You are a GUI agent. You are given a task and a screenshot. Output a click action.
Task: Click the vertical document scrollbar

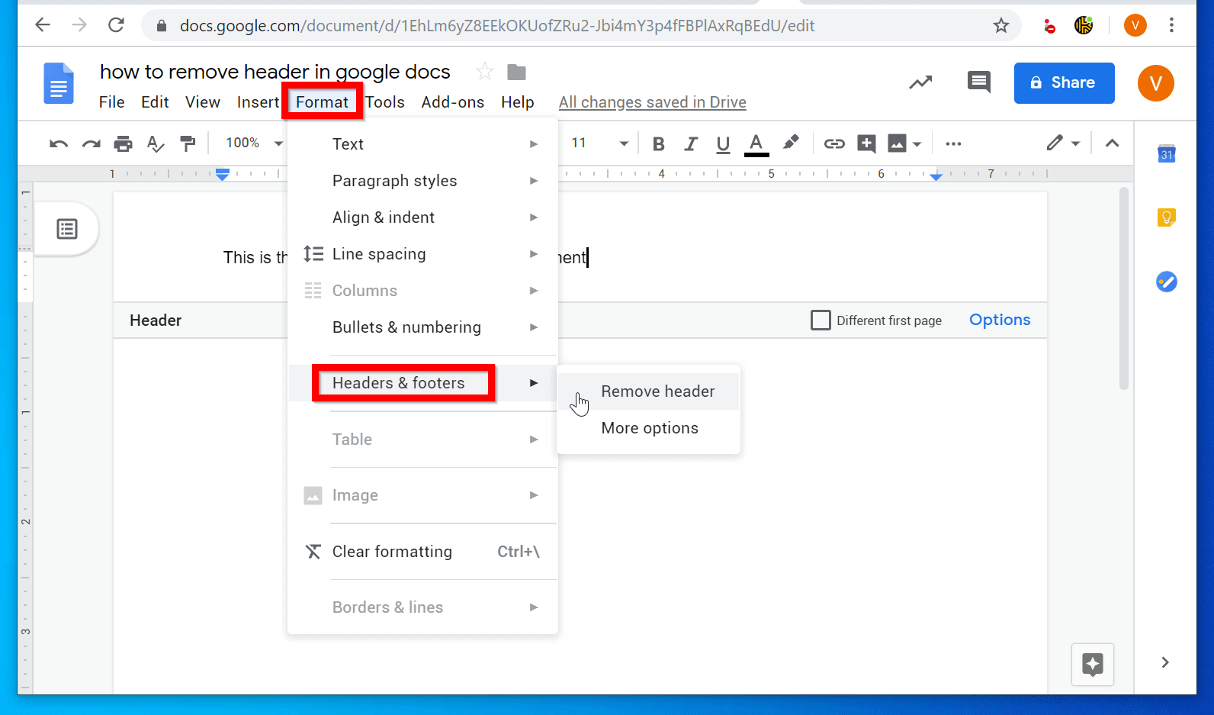coord(1123,288)
